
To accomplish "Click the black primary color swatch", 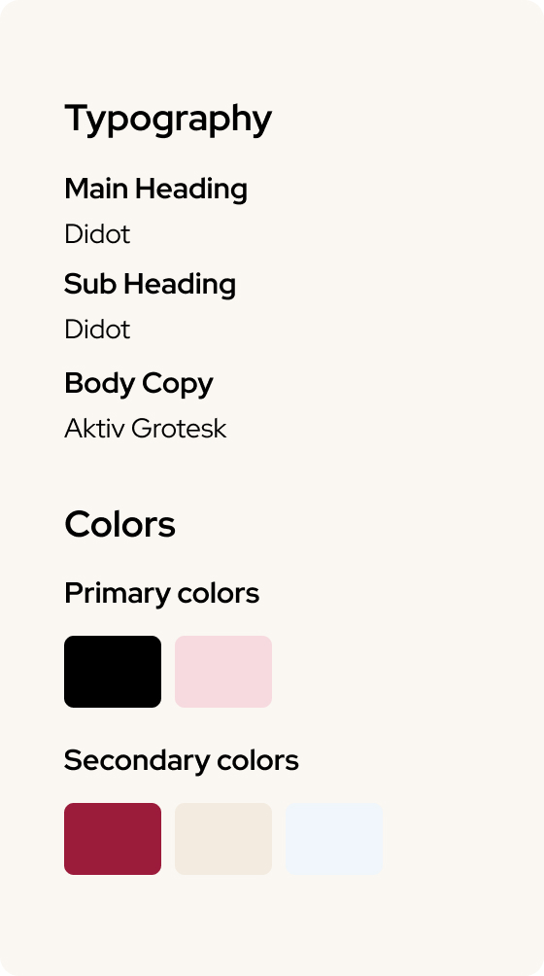I will click(113, 672).
